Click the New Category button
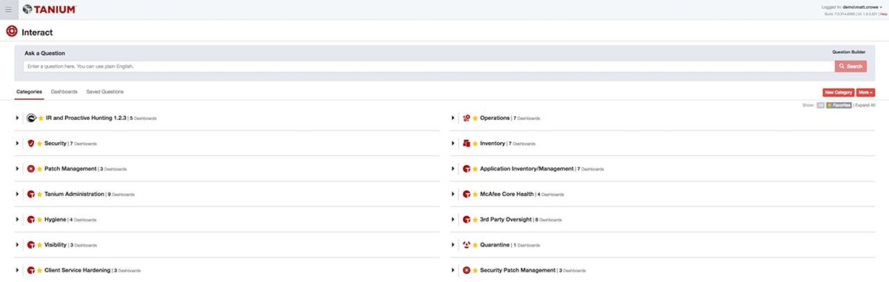Screen dimensions: 889x282 pos(839,93)
